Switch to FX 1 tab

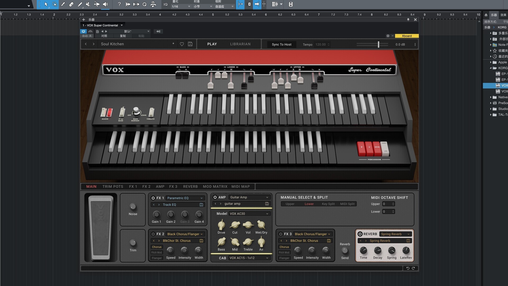click(x=133, y=186)
